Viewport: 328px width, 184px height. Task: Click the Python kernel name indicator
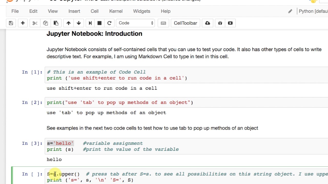[x=313, y=11]
